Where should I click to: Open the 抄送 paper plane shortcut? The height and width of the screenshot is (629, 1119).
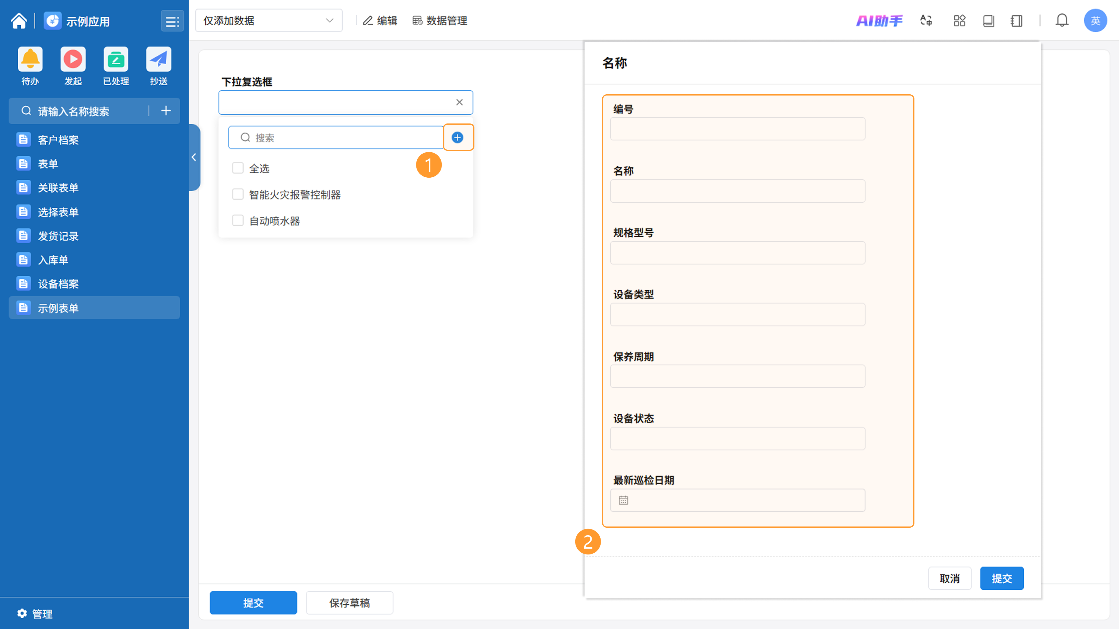[159, 59]
